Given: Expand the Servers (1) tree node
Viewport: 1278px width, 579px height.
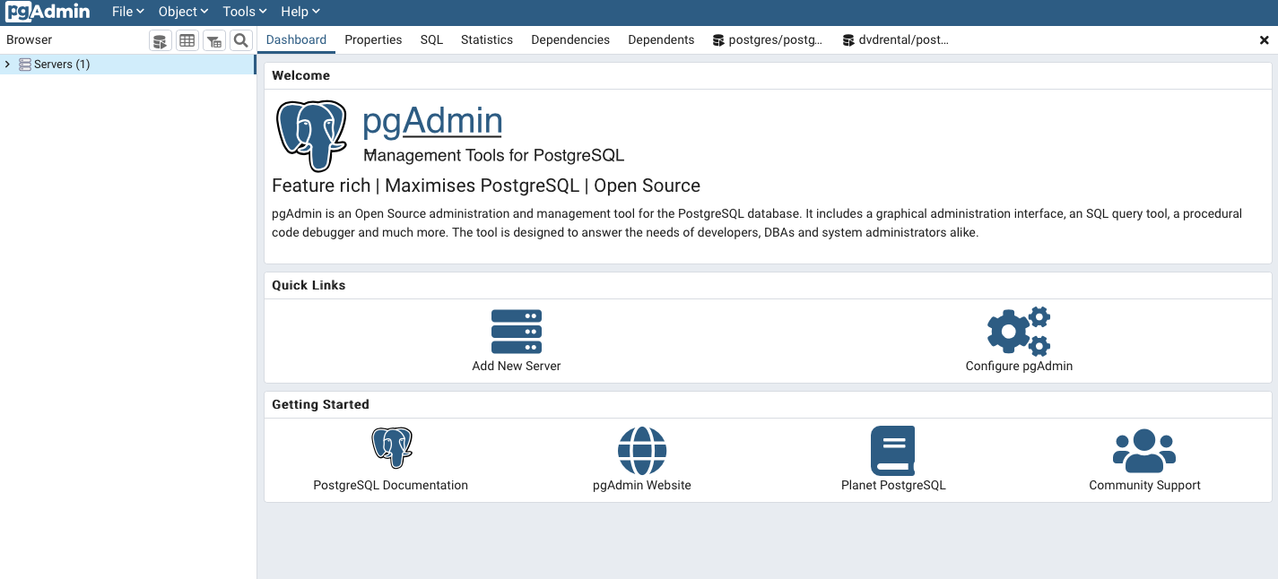Looking at the screenshot, I should point(8,65).
